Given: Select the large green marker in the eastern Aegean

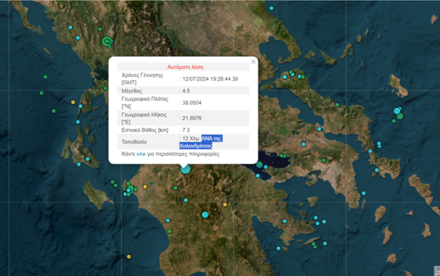Looking at the screenshot, I should [400, 116].
